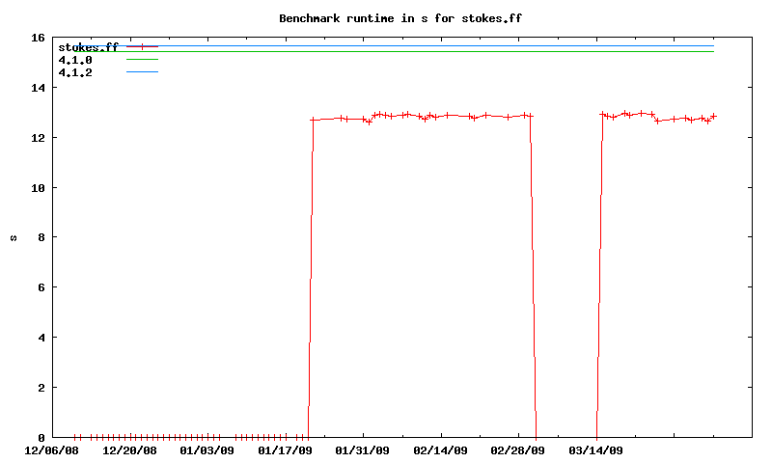Click the gray 4.1.0 legend line sample
772x463 pixels.
pyautogui.click(x=142, y=60)
